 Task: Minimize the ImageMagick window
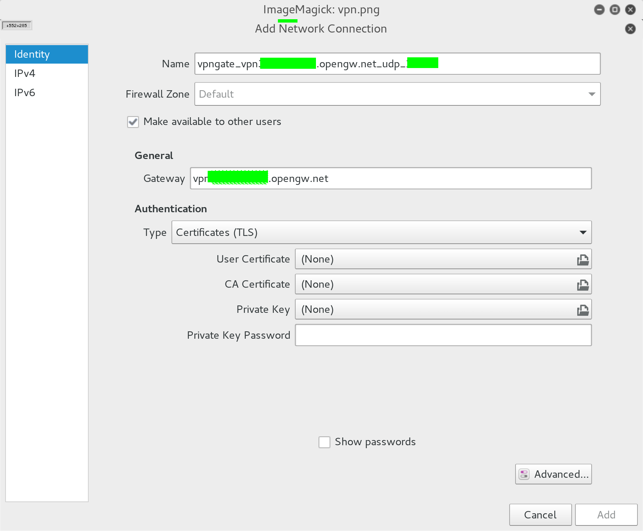click(599, 10)
